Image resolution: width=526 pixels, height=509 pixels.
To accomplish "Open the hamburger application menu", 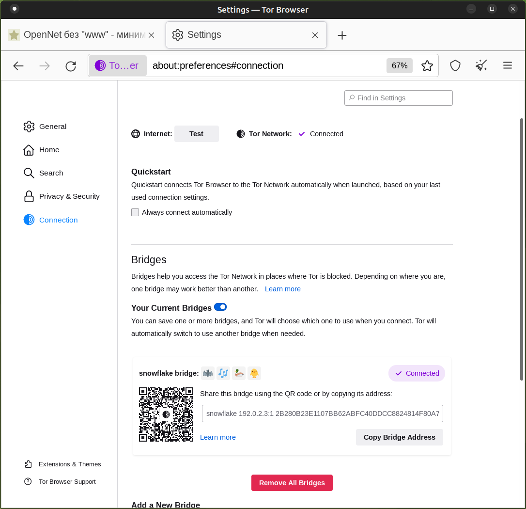I will (507, 65).
